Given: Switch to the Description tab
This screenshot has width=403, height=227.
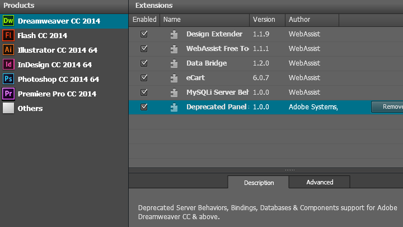Looking at the screenshot, I should pyautogui.click(x=258, y=183).
